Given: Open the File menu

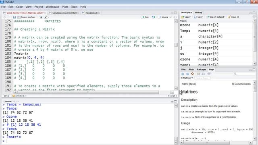Looking at the screenshot, I should tap(3, 7).
